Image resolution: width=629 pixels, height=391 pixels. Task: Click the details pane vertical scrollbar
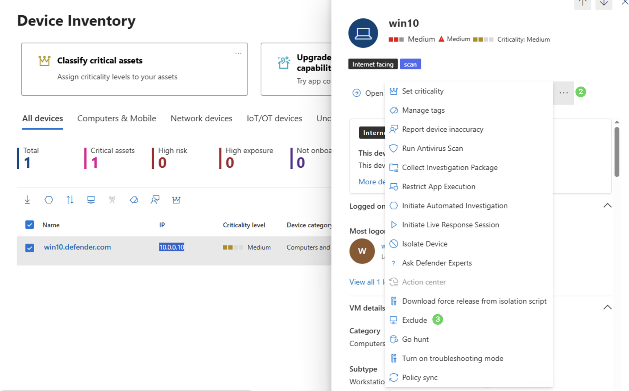(617, 152)
